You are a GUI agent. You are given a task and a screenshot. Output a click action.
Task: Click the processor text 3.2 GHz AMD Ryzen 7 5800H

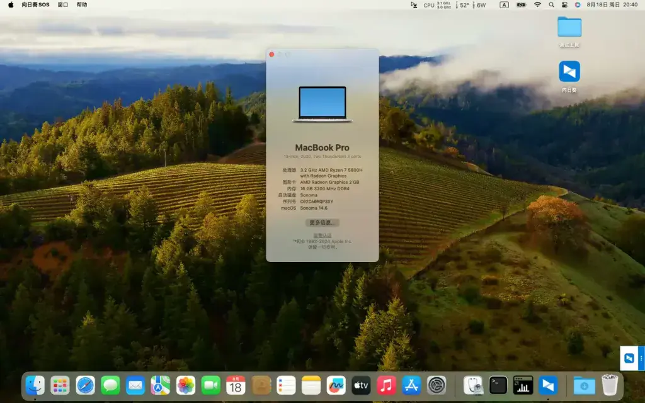click(x=331, y=170)
